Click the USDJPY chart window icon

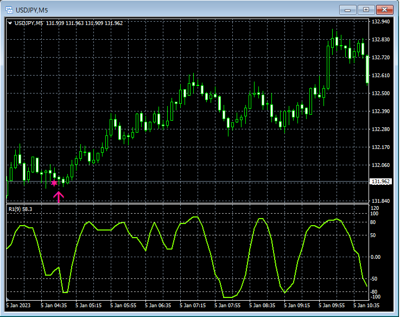click(9, 10)
